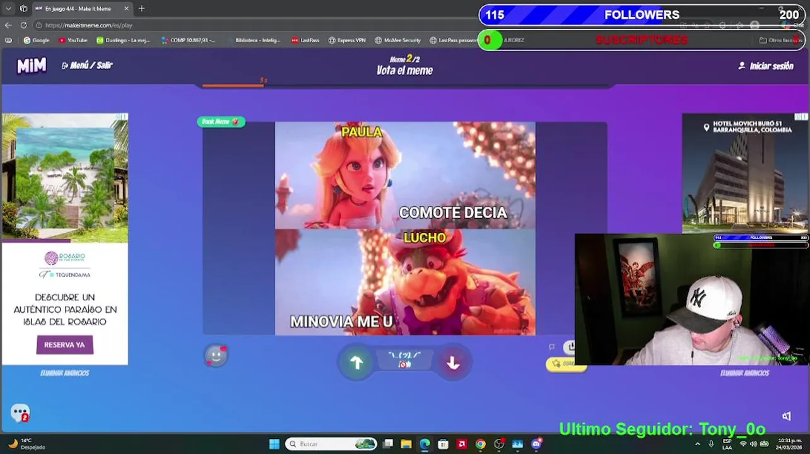Open the AJEDREZ bookmark

513,40
